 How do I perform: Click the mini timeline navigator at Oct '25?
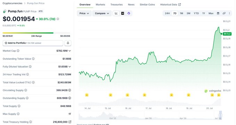click(113, 118)
